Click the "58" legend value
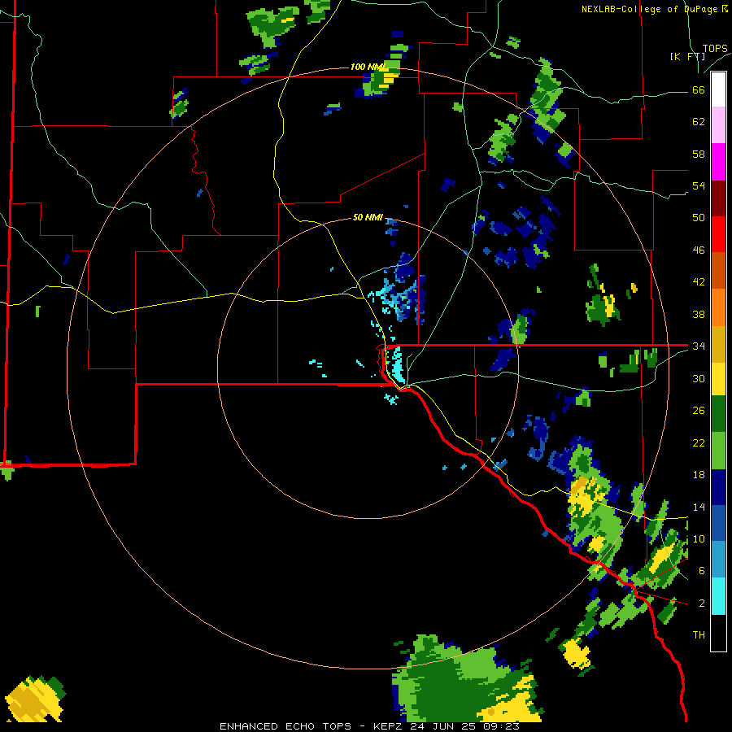The width and height of the screenshot is (732, 732). [699, 154]
